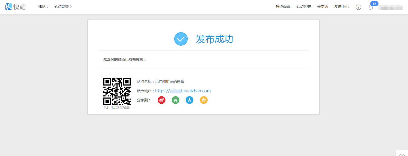408x156 pixels.
Task: Open help via the question mark icon
Action: tap(358, 7)
